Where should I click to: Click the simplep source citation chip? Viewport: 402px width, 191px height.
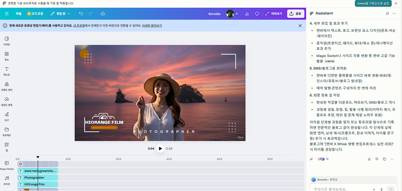click(x=330, y=61)
